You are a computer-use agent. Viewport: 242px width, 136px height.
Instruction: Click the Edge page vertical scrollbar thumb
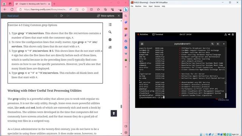121,107
